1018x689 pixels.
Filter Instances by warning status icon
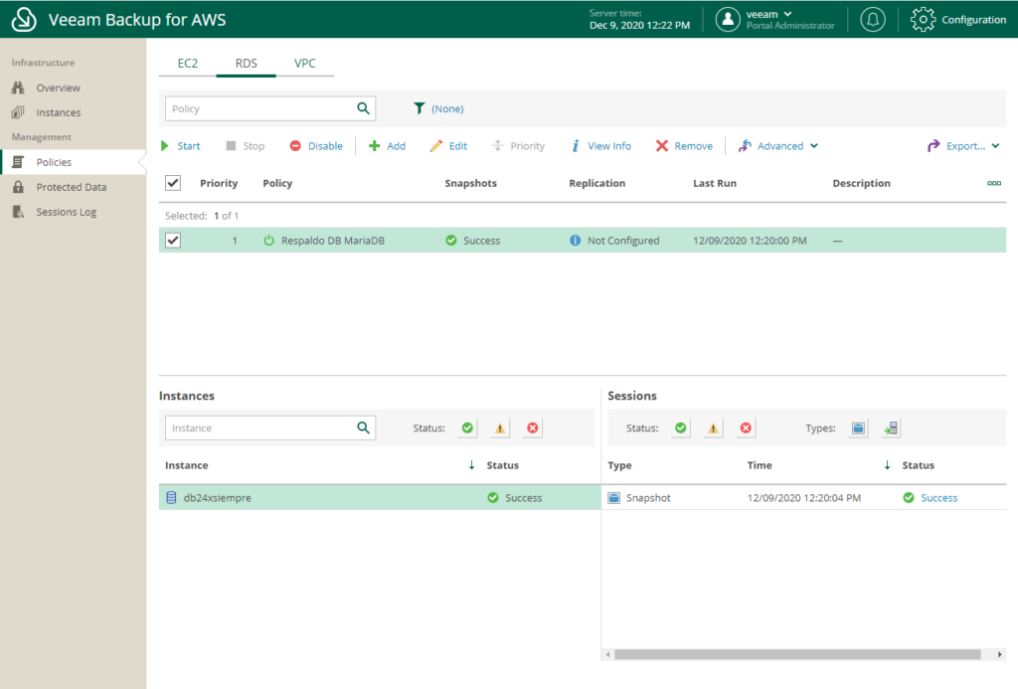500,428
